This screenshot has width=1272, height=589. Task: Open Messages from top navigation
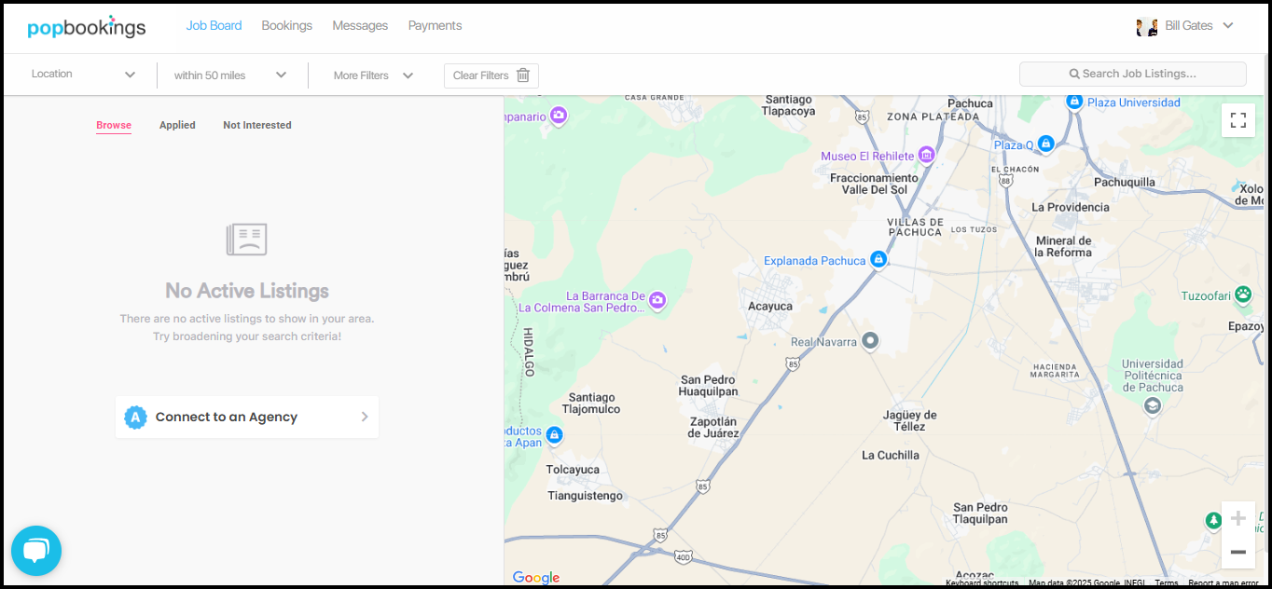[x=360, y=26]
